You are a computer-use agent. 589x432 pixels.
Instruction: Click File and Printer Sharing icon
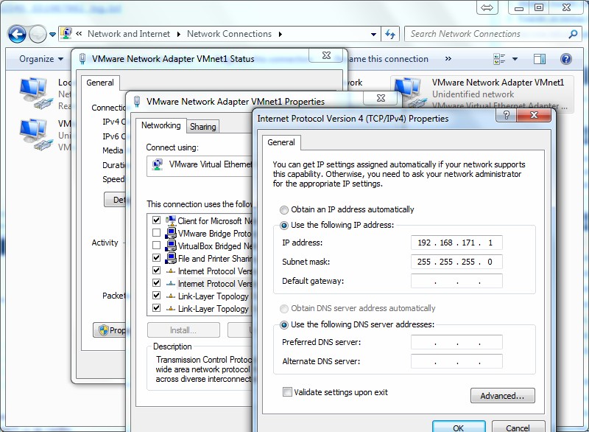pyautogui.click(x=171, y=258)
